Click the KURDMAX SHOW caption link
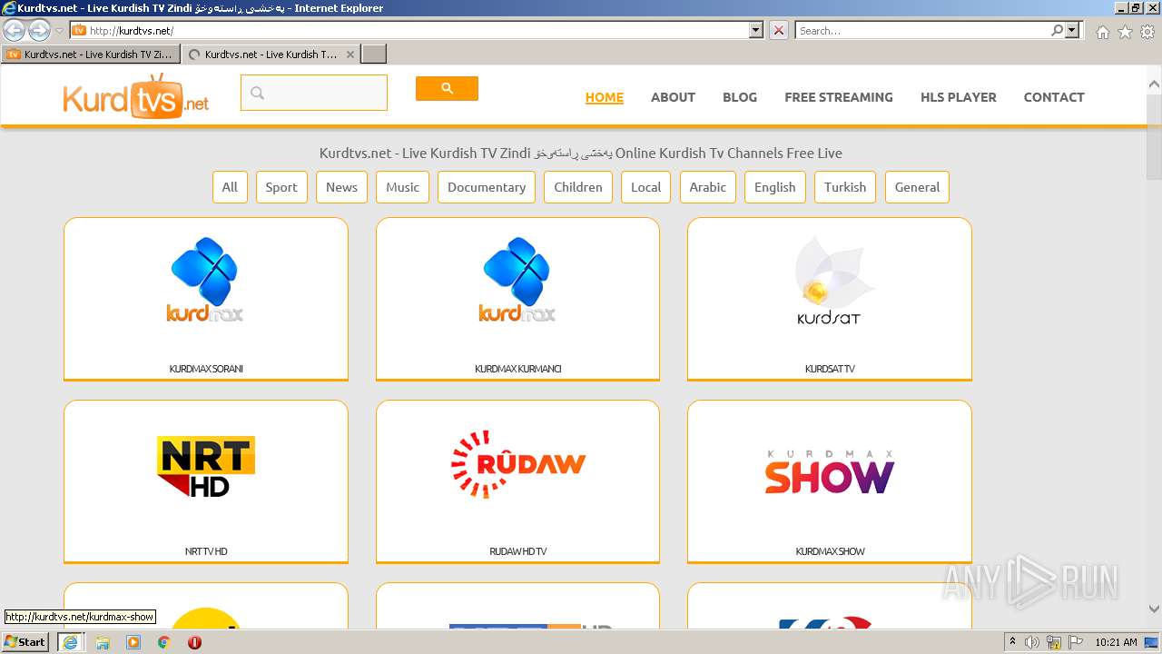Image resolution: width=1162 pixels, height=654 pixels. tap(830, 551)
